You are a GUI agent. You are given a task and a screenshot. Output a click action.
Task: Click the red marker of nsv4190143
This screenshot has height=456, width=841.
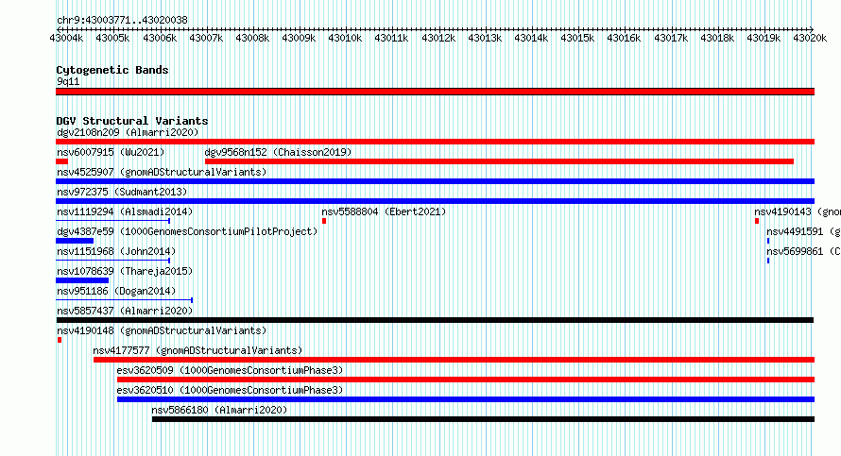point(757,221)
